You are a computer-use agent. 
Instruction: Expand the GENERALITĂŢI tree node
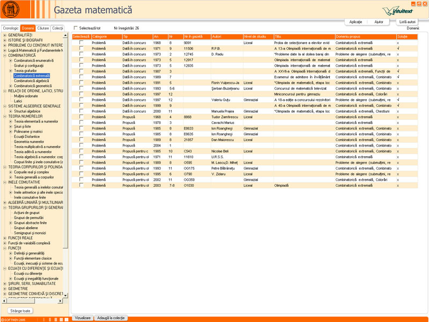pyautogui.click(x=5, y=35)
